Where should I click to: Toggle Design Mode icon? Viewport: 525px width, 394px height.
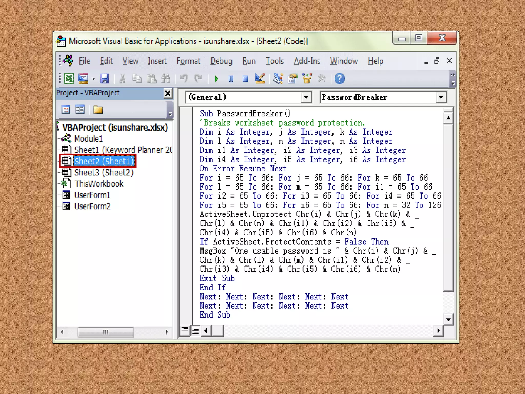coord(260,78)
